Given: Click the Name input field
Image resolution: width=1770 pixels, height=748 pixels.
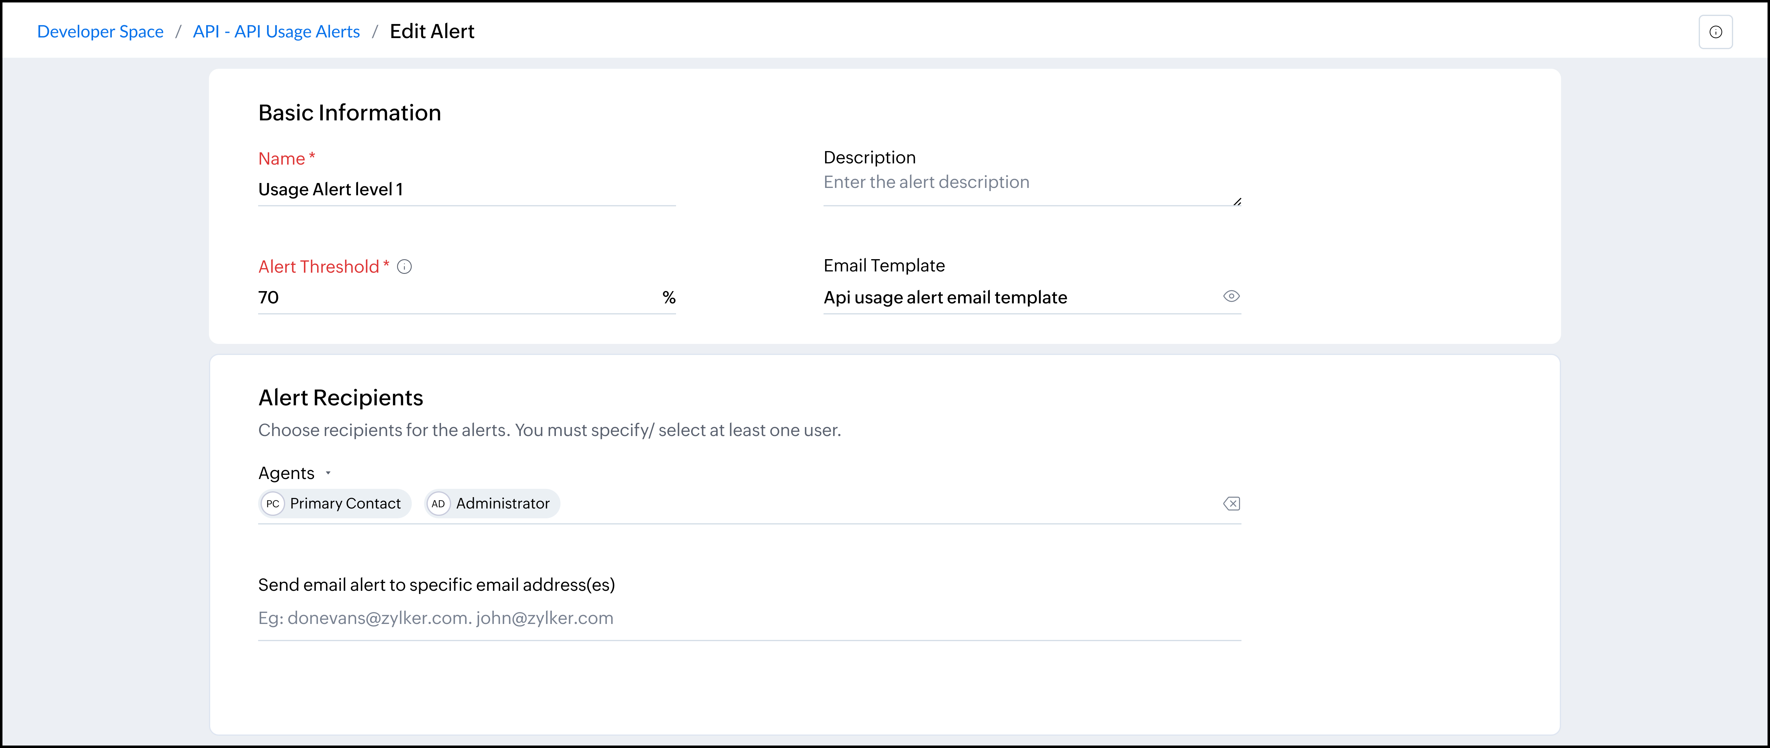Looking at the screenshot, I should click(466, 189).
